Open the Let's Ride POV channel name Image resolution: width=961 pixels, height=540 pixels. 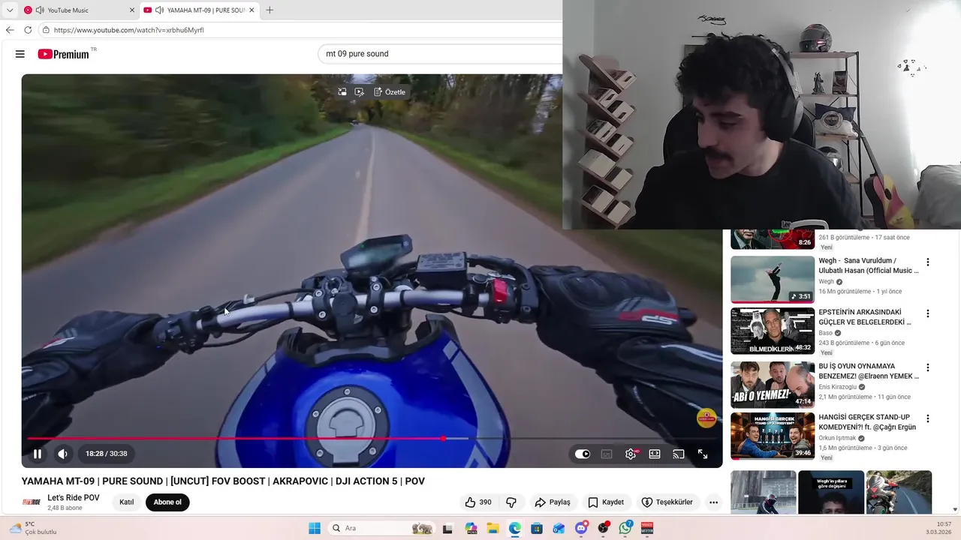(74, 498)
